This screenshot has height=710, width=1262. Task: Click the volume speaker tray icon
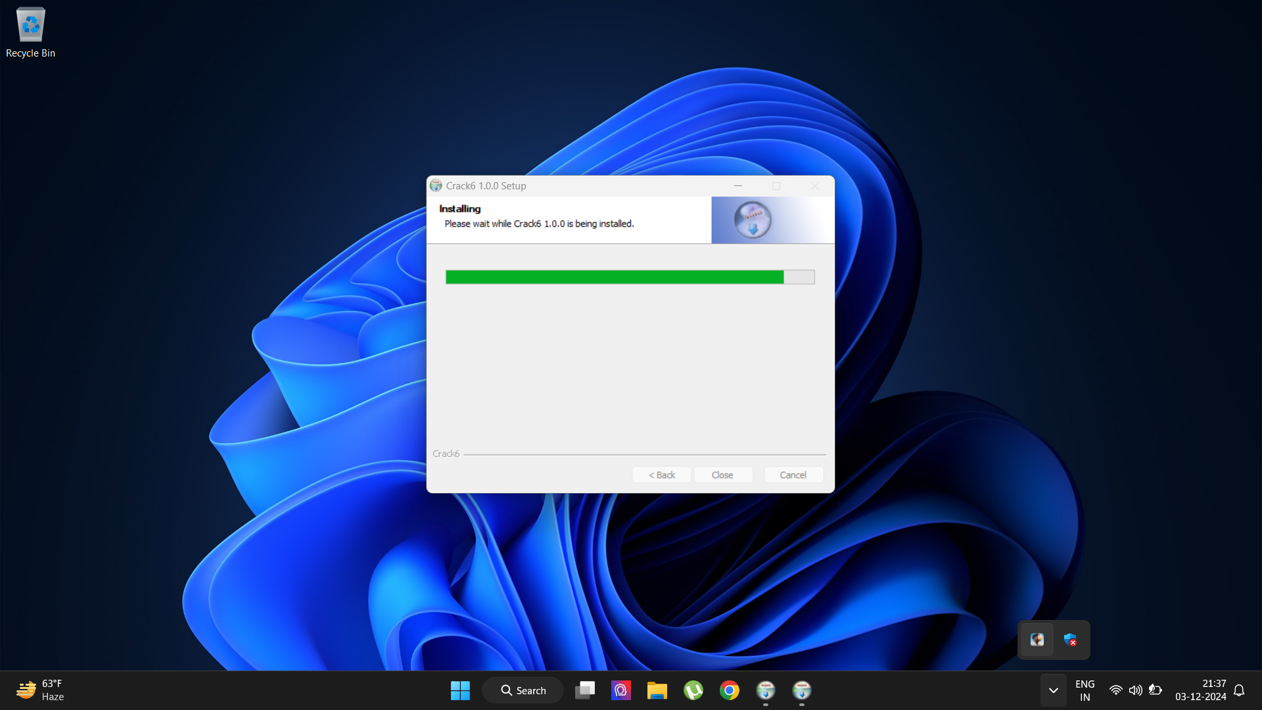(1135, 690)
